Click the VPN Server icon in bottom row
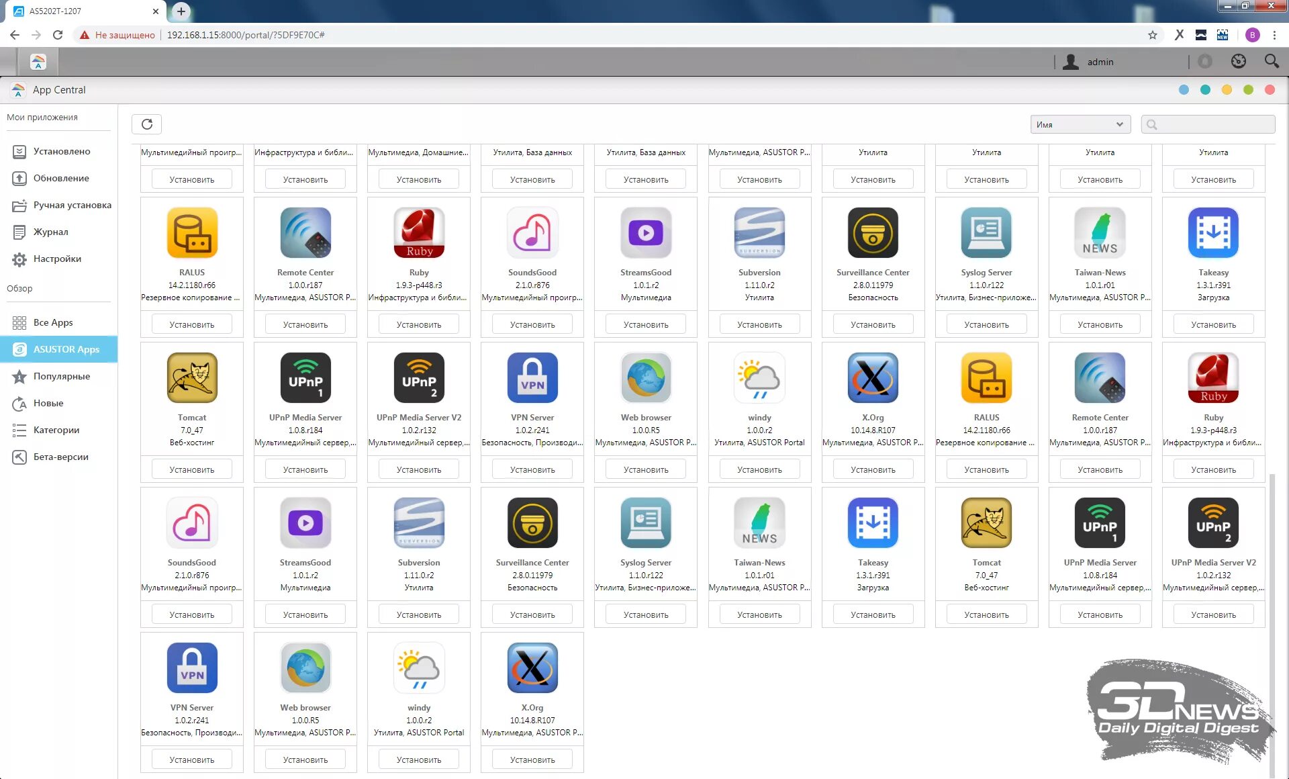Viewport: 1289px width, 779px height. tap(192, 668)
